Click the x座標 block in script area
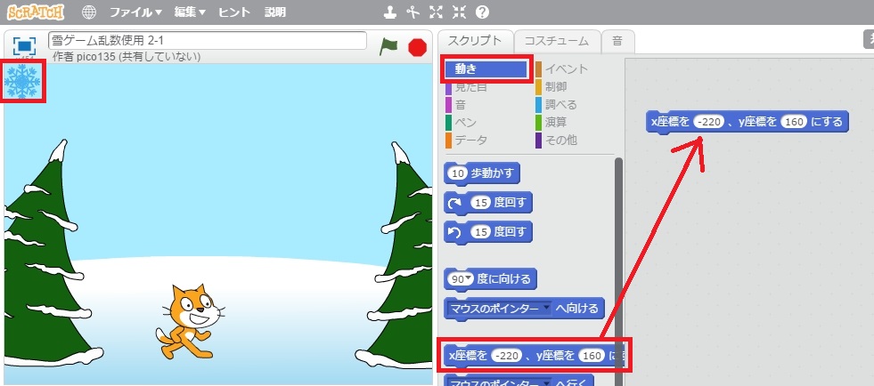Image resolution: width=874 pixels, height=386 pixels. pyautogui.click(x=747, y=122)
